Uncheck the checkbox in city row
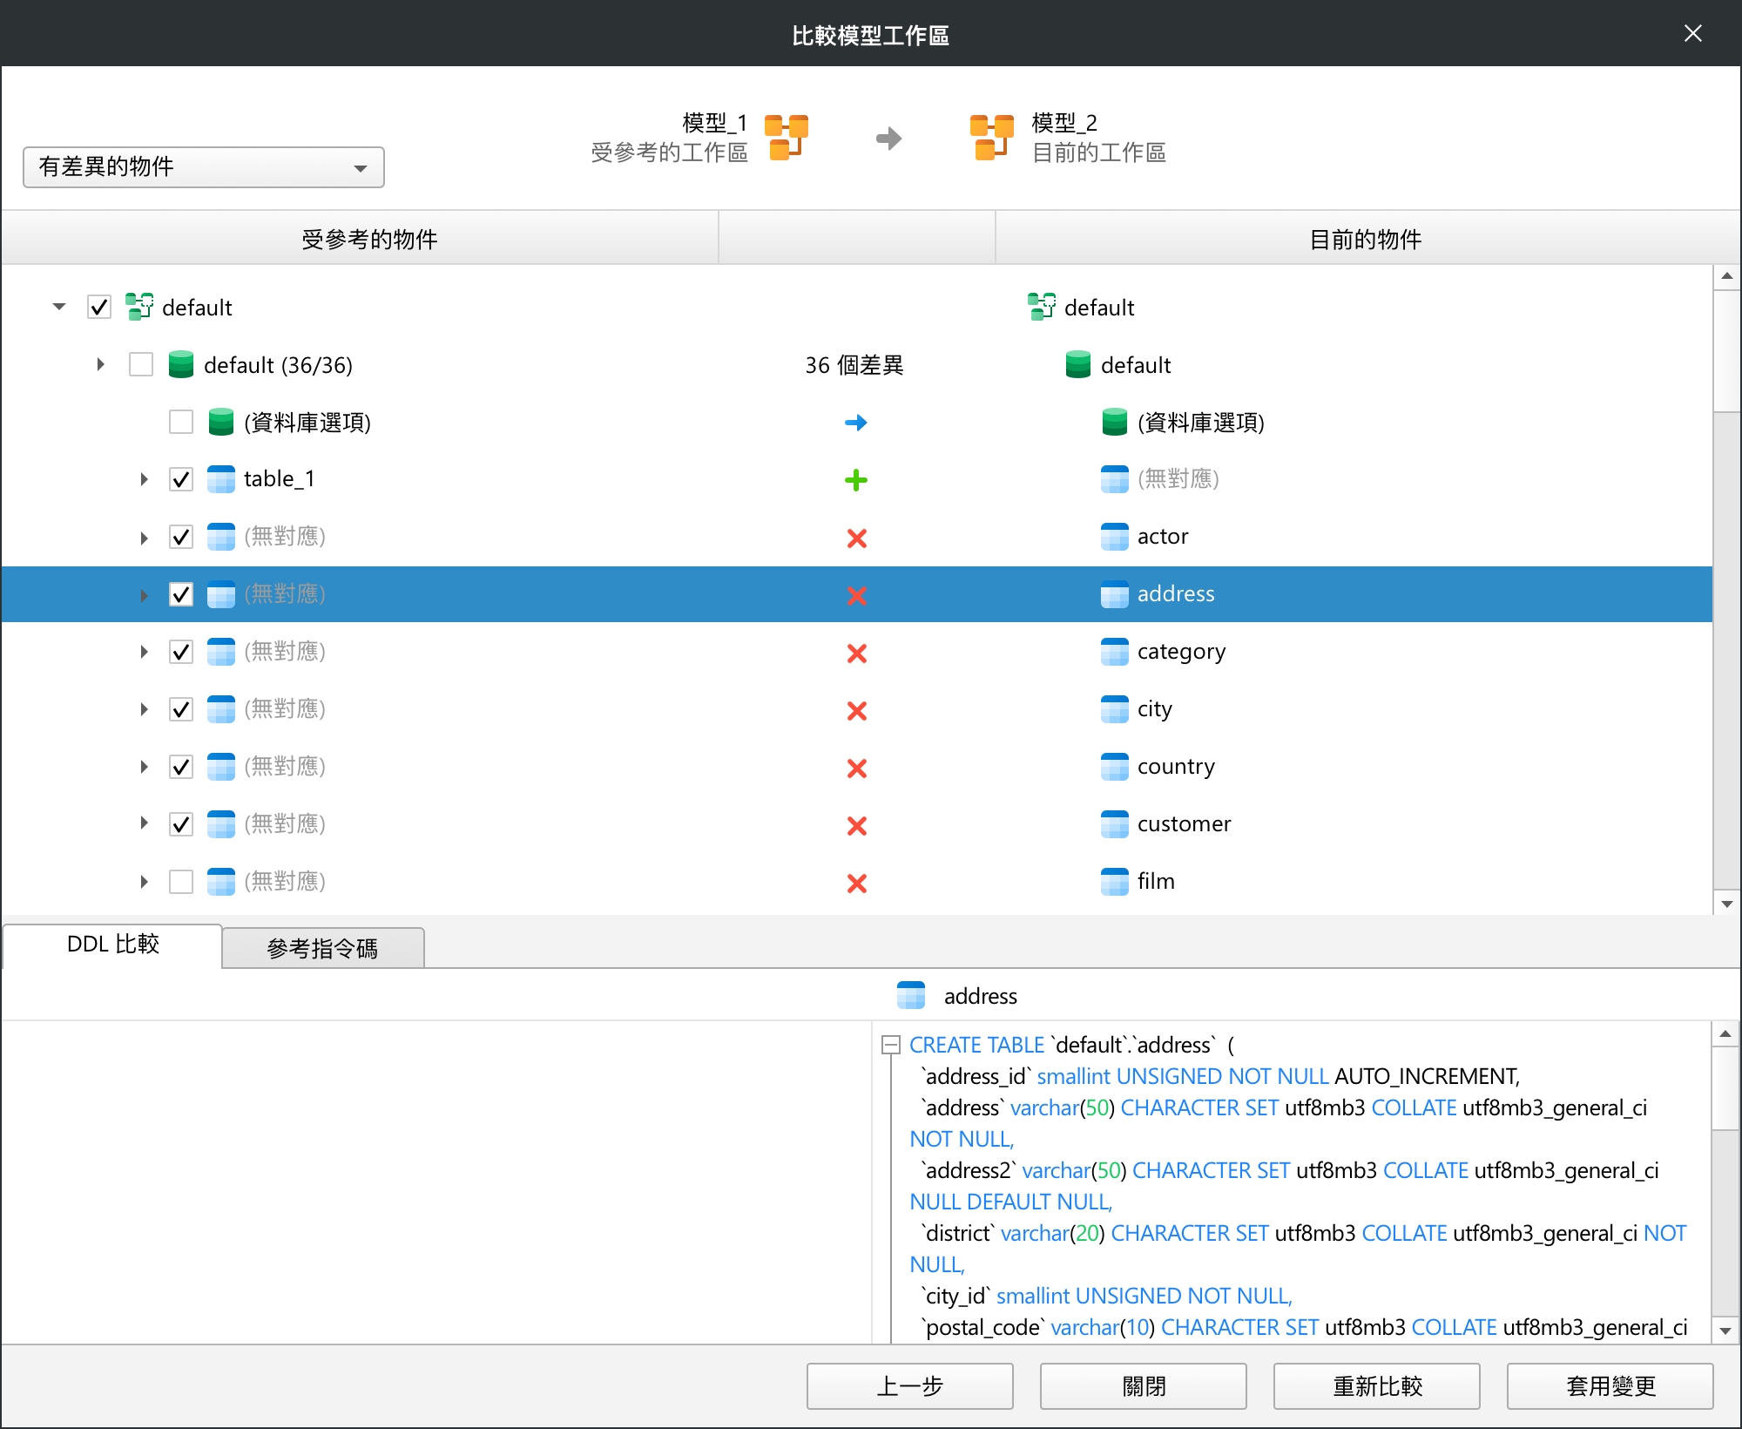Viewport: 1742px width, 1429px height. click(x=181, y=709)
